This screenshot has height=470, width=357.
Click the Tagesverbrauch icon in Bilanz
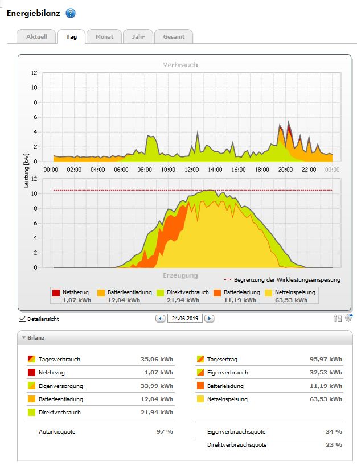(x=31, y=360)
